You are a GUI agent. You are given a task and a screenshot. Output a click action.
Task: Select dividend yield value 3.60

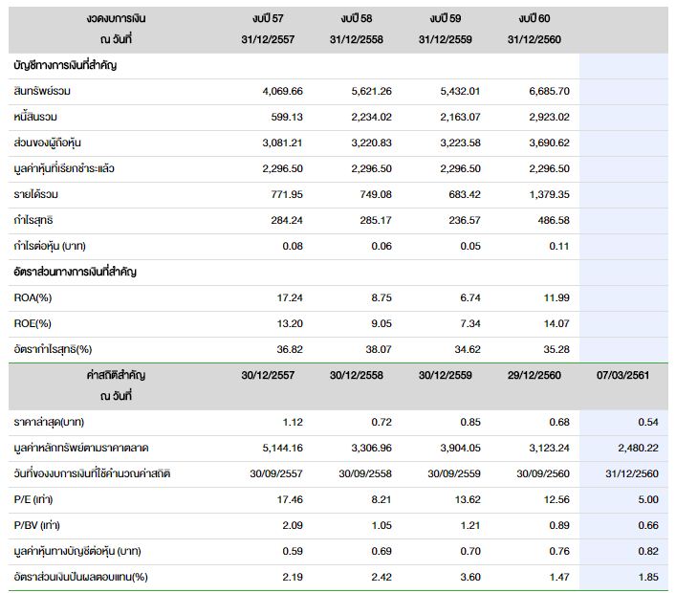pos(467,577)
